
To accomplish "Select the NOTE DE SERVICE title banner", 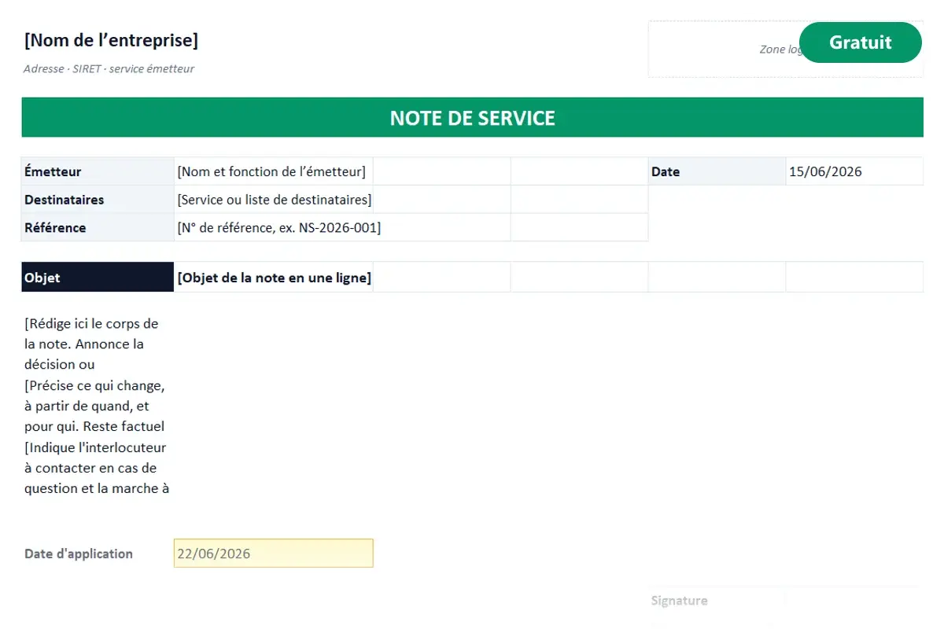I will click(x=472, y=118).
